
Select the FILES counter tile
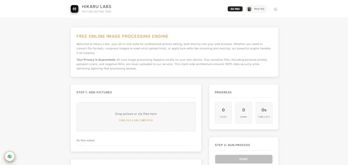click(x=223, y=113)
